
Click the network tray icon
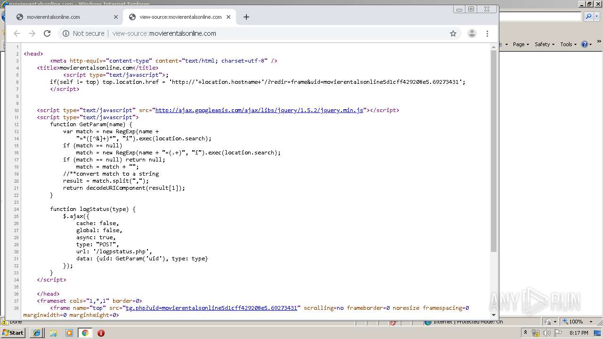click(536, 333)
